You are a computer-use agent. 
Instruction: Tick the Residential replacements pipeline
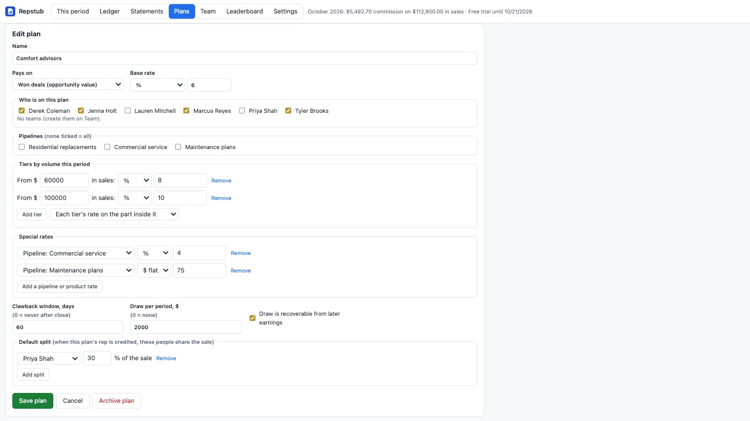(x=22, y=147)
